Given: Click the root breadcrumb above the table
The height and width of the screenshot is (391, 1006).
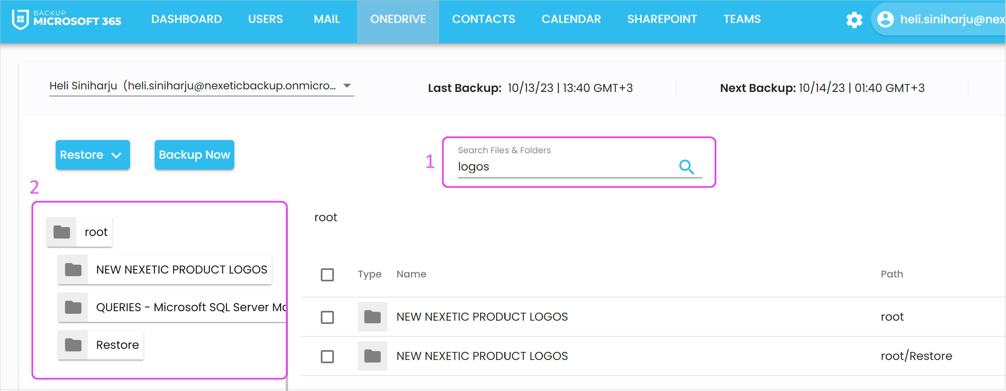Looking at the screenshot, I should tap(326, 217).
